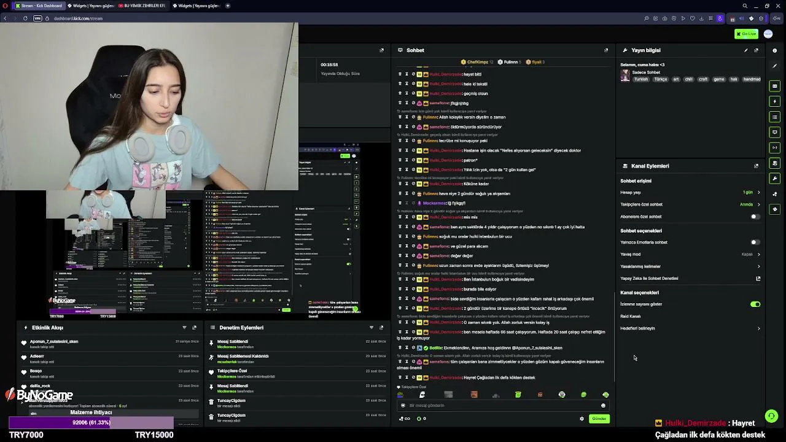
Task: Click the chat bubble sidebar icon
Action: point(775,132)
